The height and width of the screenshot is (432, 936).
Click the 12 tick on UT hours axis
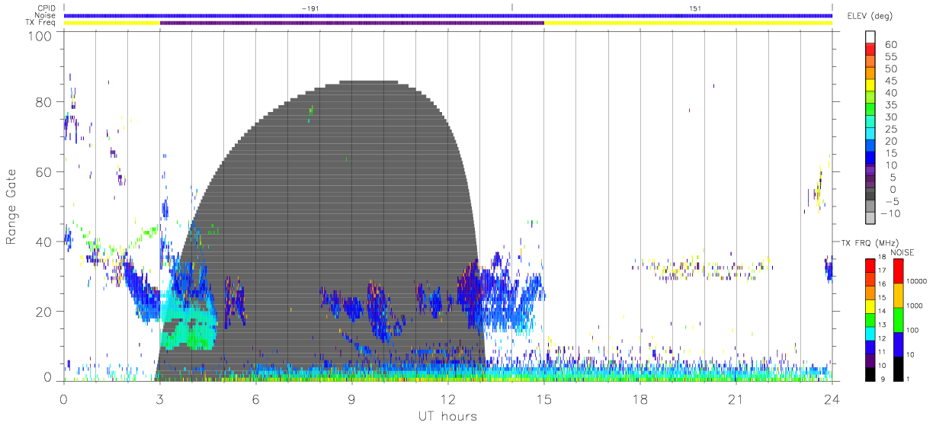[448, 400]
